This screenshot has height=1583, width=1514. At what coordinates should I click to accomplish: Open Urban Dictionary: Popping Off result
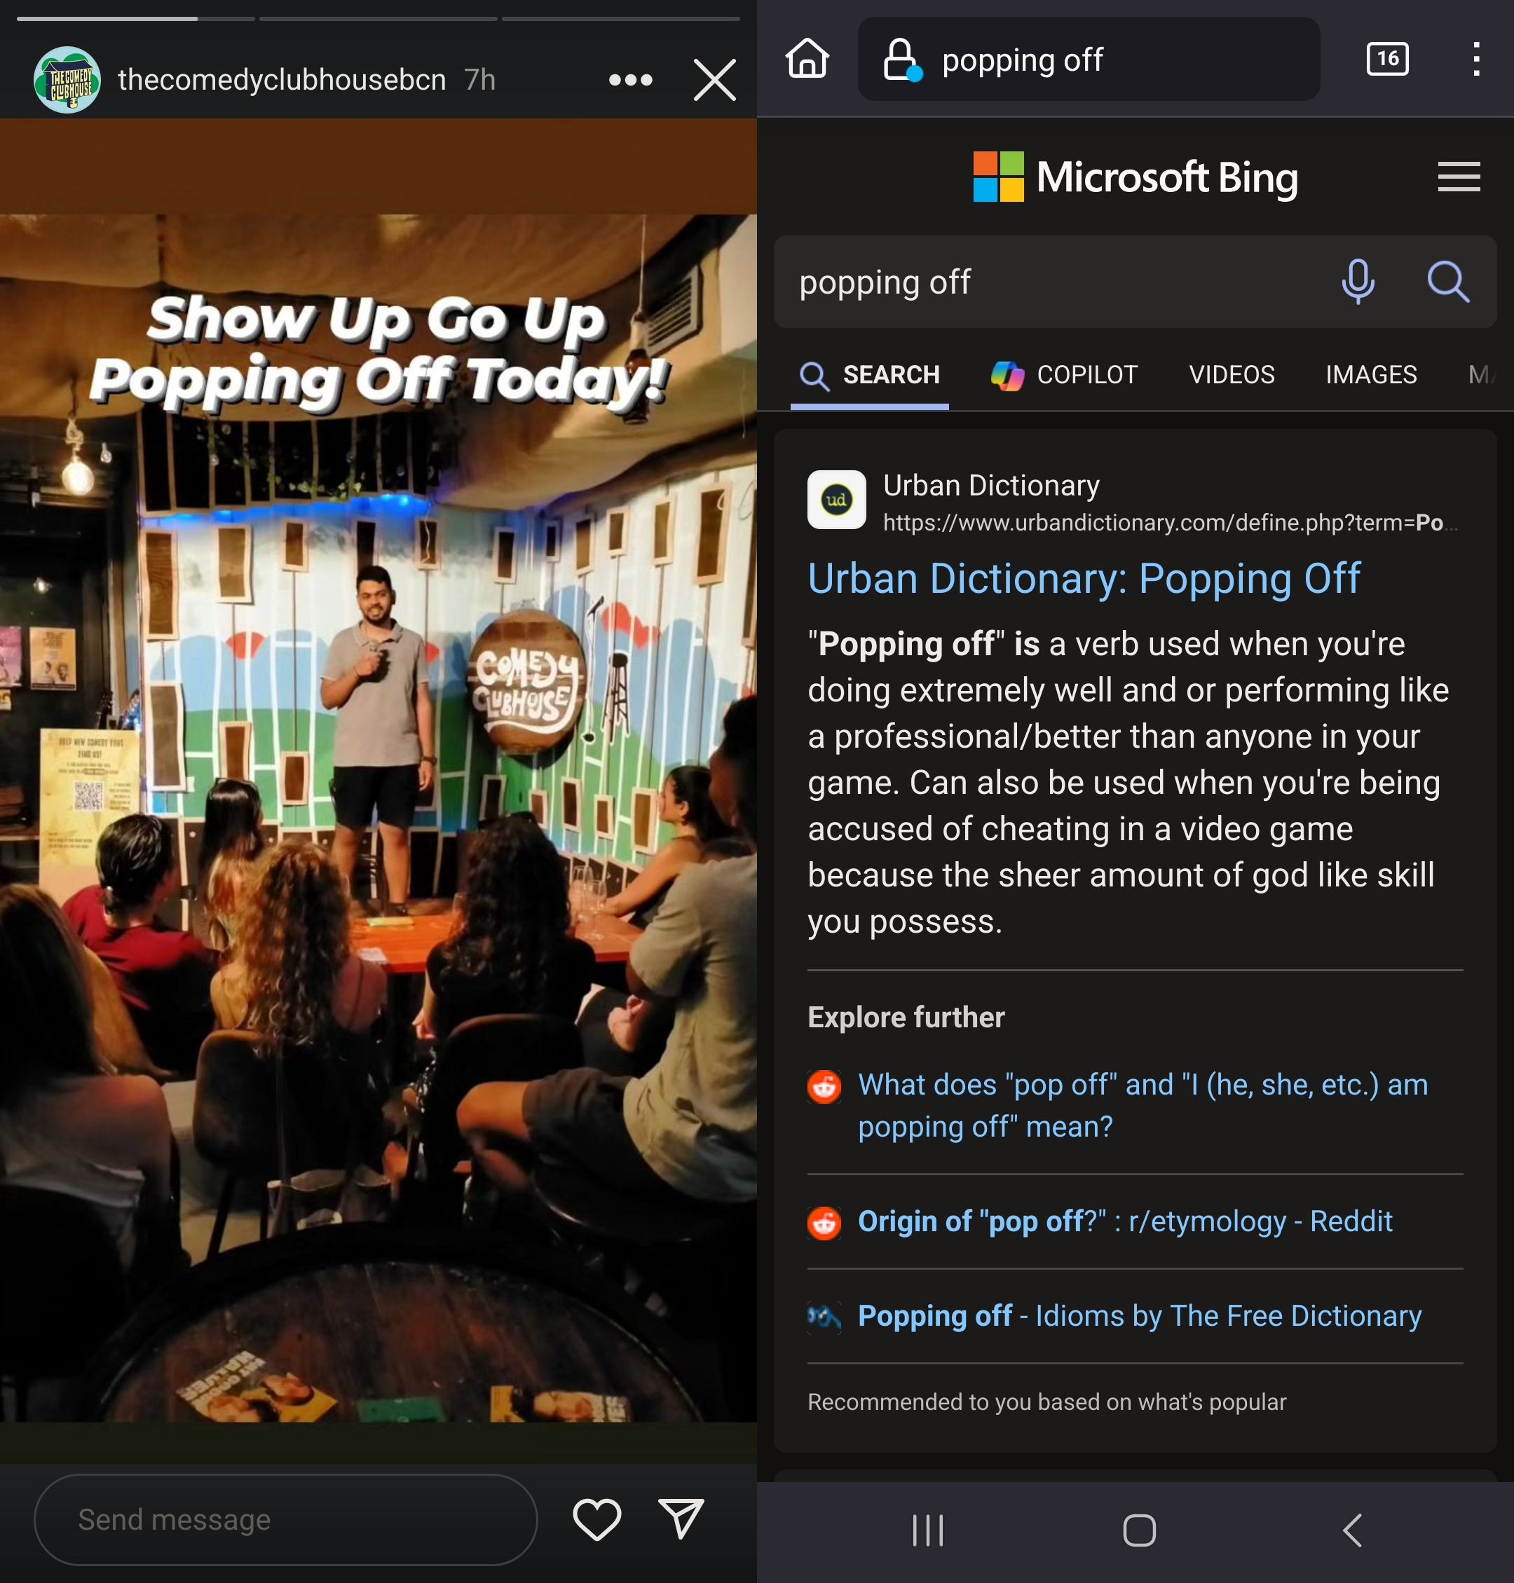[x=1083, y=579]
